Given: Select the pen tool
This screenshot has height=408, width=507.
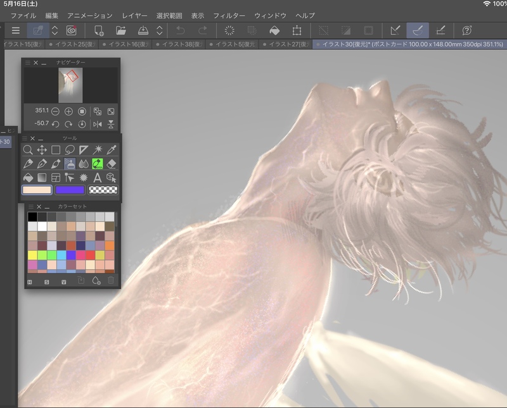Looking at the screenshot, I should [x=28, y=164].
